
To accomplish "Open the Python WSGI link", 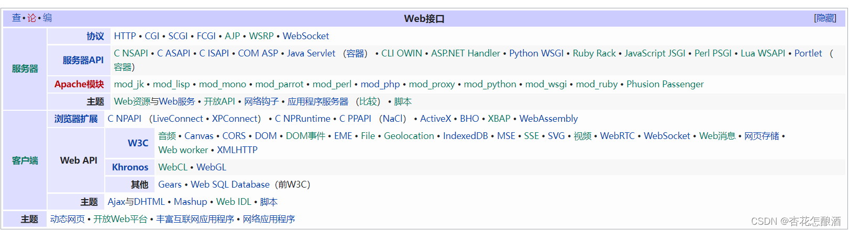I will [x=536, y=53].
